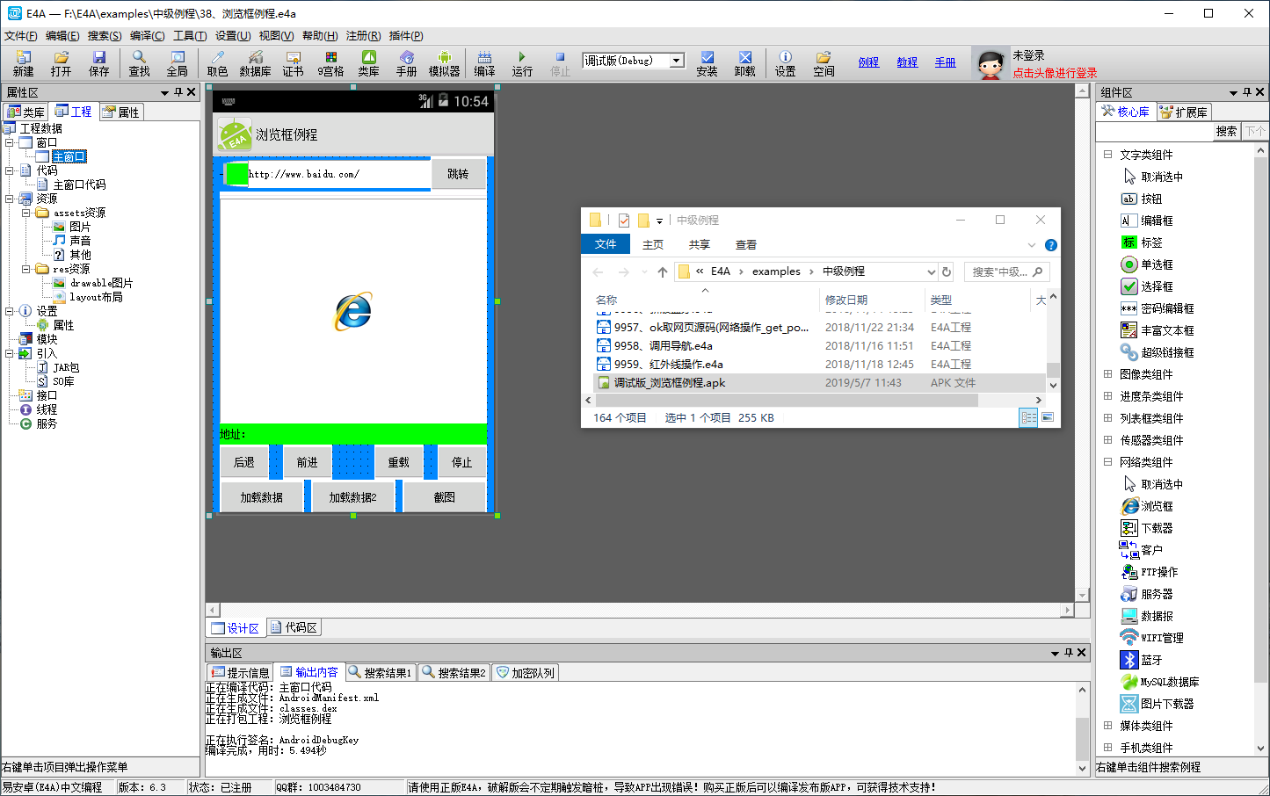Viewport: 1270px width, 796px height.
Task: Click the 加载数据2 button in the designer
Action: 353,497
